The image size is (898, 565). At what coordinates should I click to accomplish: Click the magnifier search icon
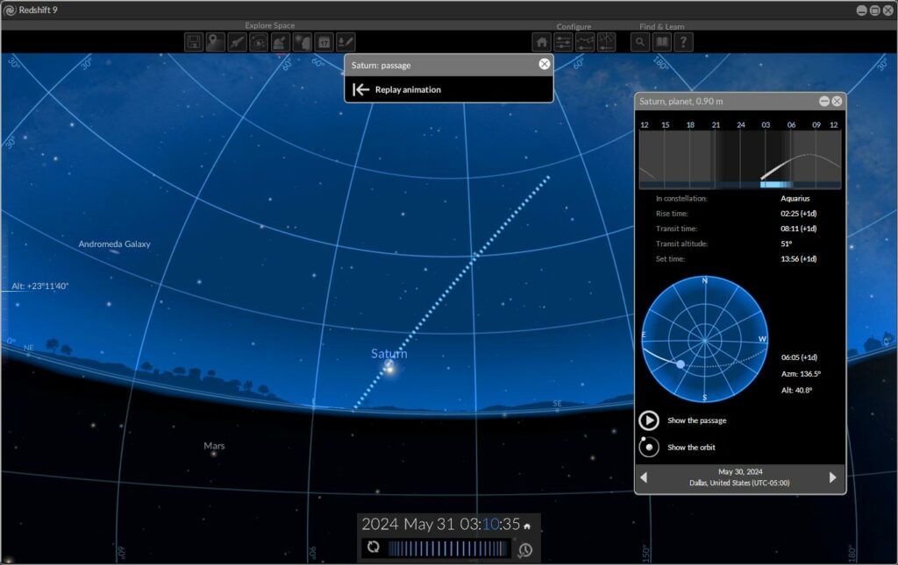tap(641, 42)
